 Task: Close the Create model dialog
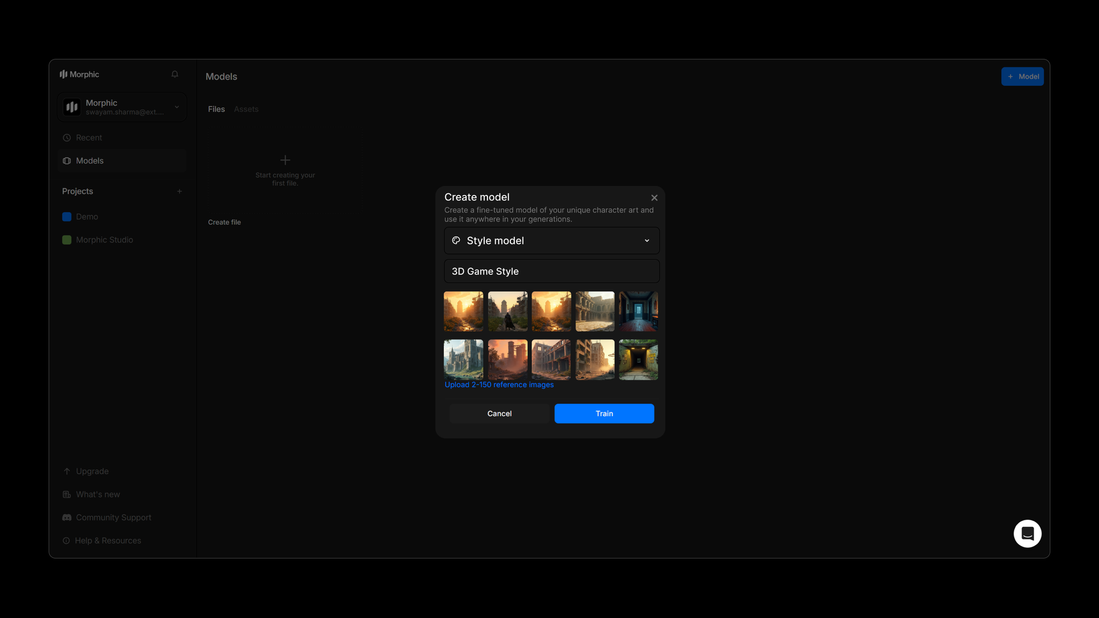654,198
